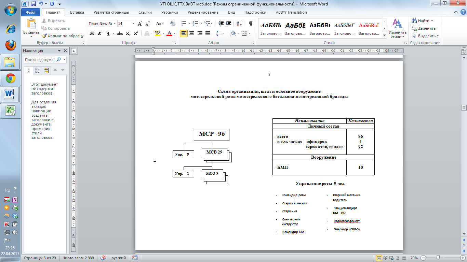
Task: Switch to References (Ссылки) tab
Action: tap(145, 12)
